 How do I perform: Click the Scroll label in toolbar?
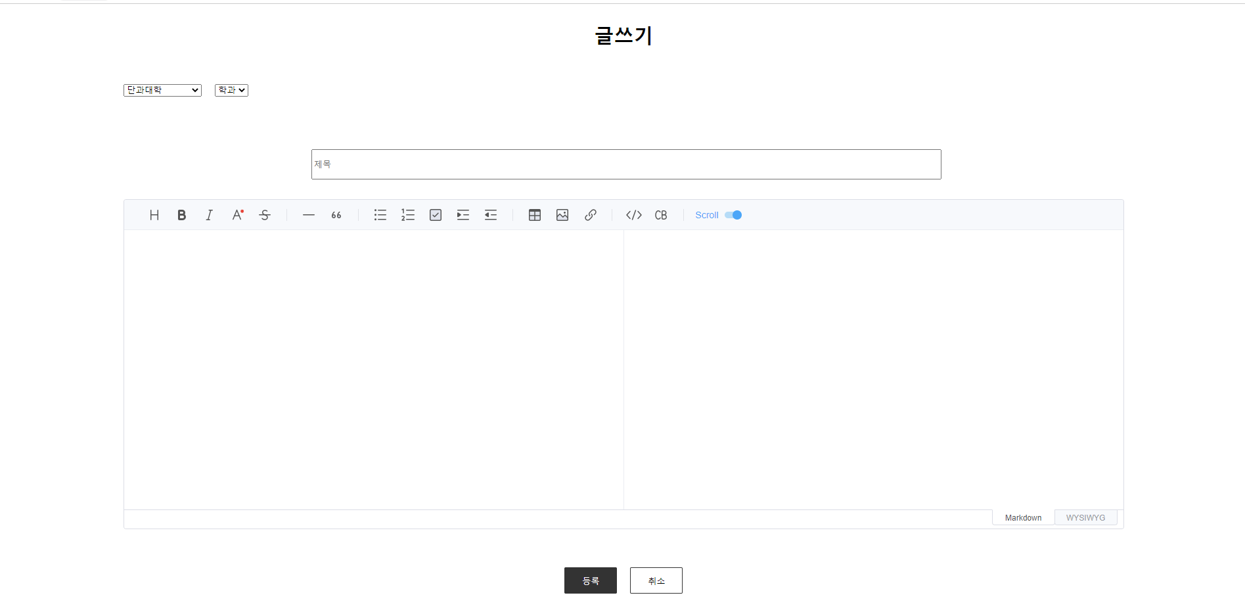tap(707, 215)
